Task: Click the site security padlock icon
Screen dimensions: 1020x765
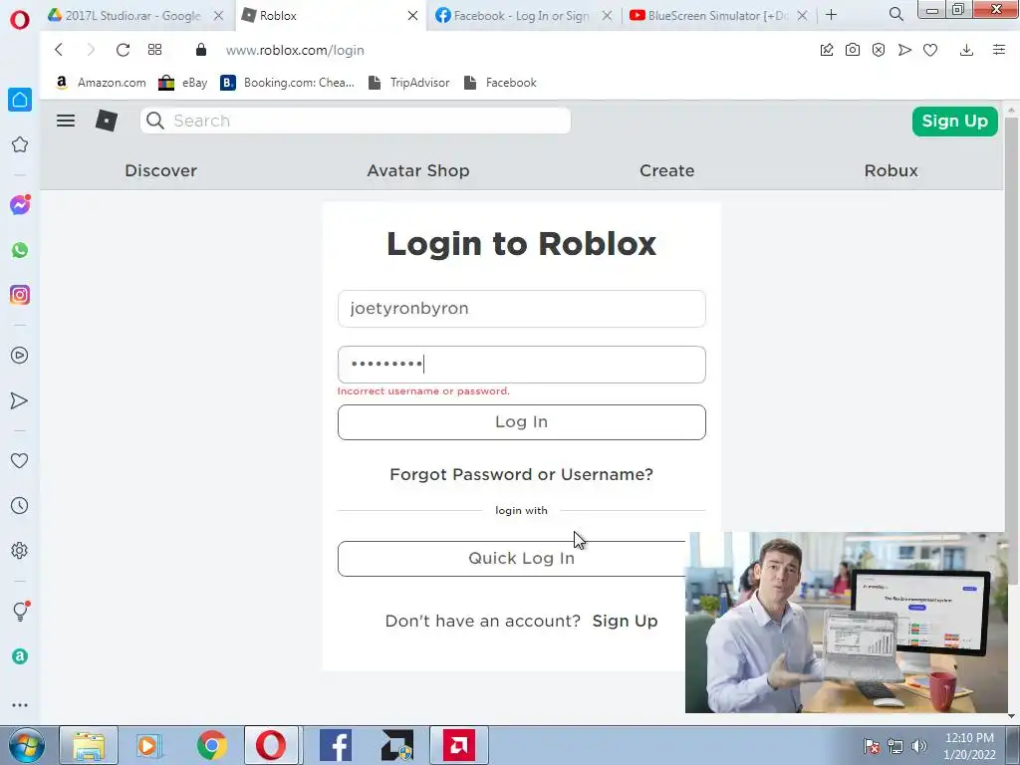Action: coord(201,50)
